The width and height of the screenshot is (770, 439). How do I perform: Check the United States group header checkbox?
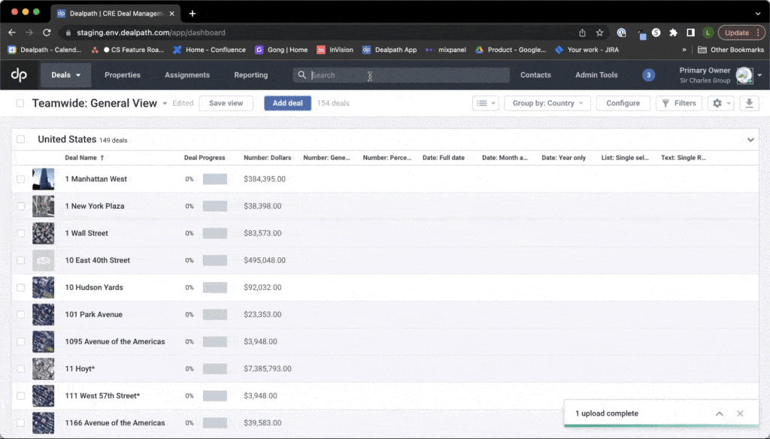coord(20,139)
